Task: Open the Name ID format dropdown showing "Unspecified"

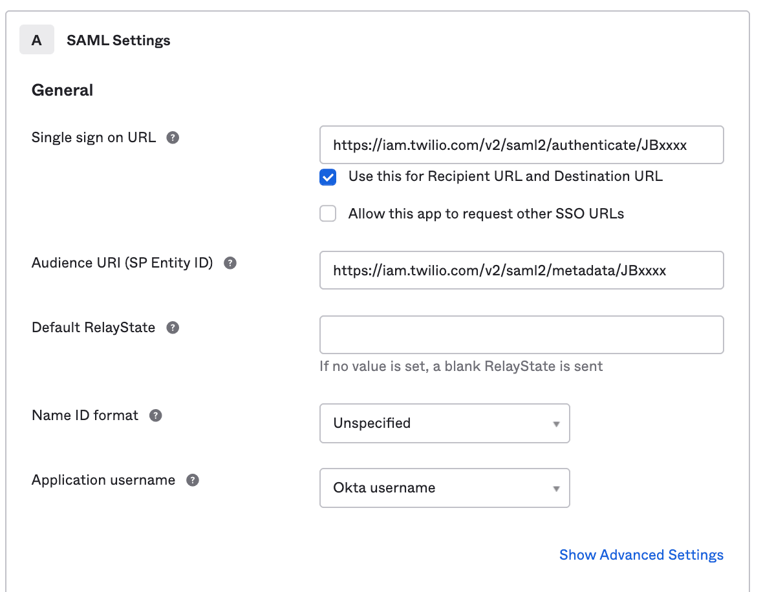Action: [x=444, y=423]
